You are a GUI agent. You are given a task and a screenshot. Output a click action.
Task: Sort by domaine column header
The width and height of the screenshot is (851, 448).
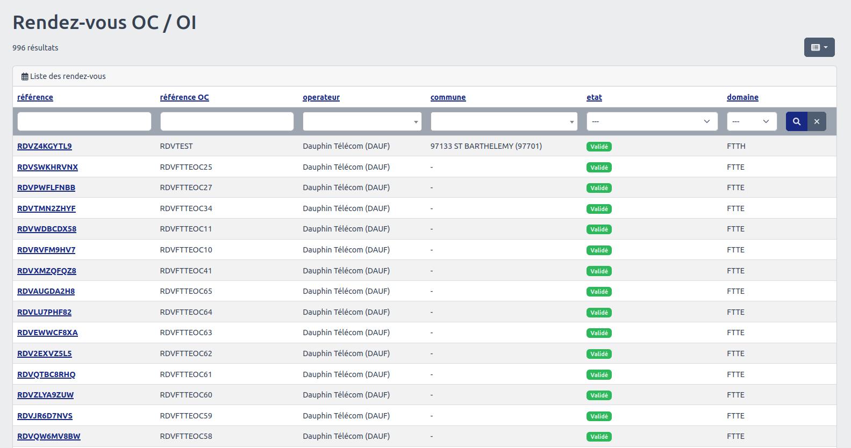(742, 97)
